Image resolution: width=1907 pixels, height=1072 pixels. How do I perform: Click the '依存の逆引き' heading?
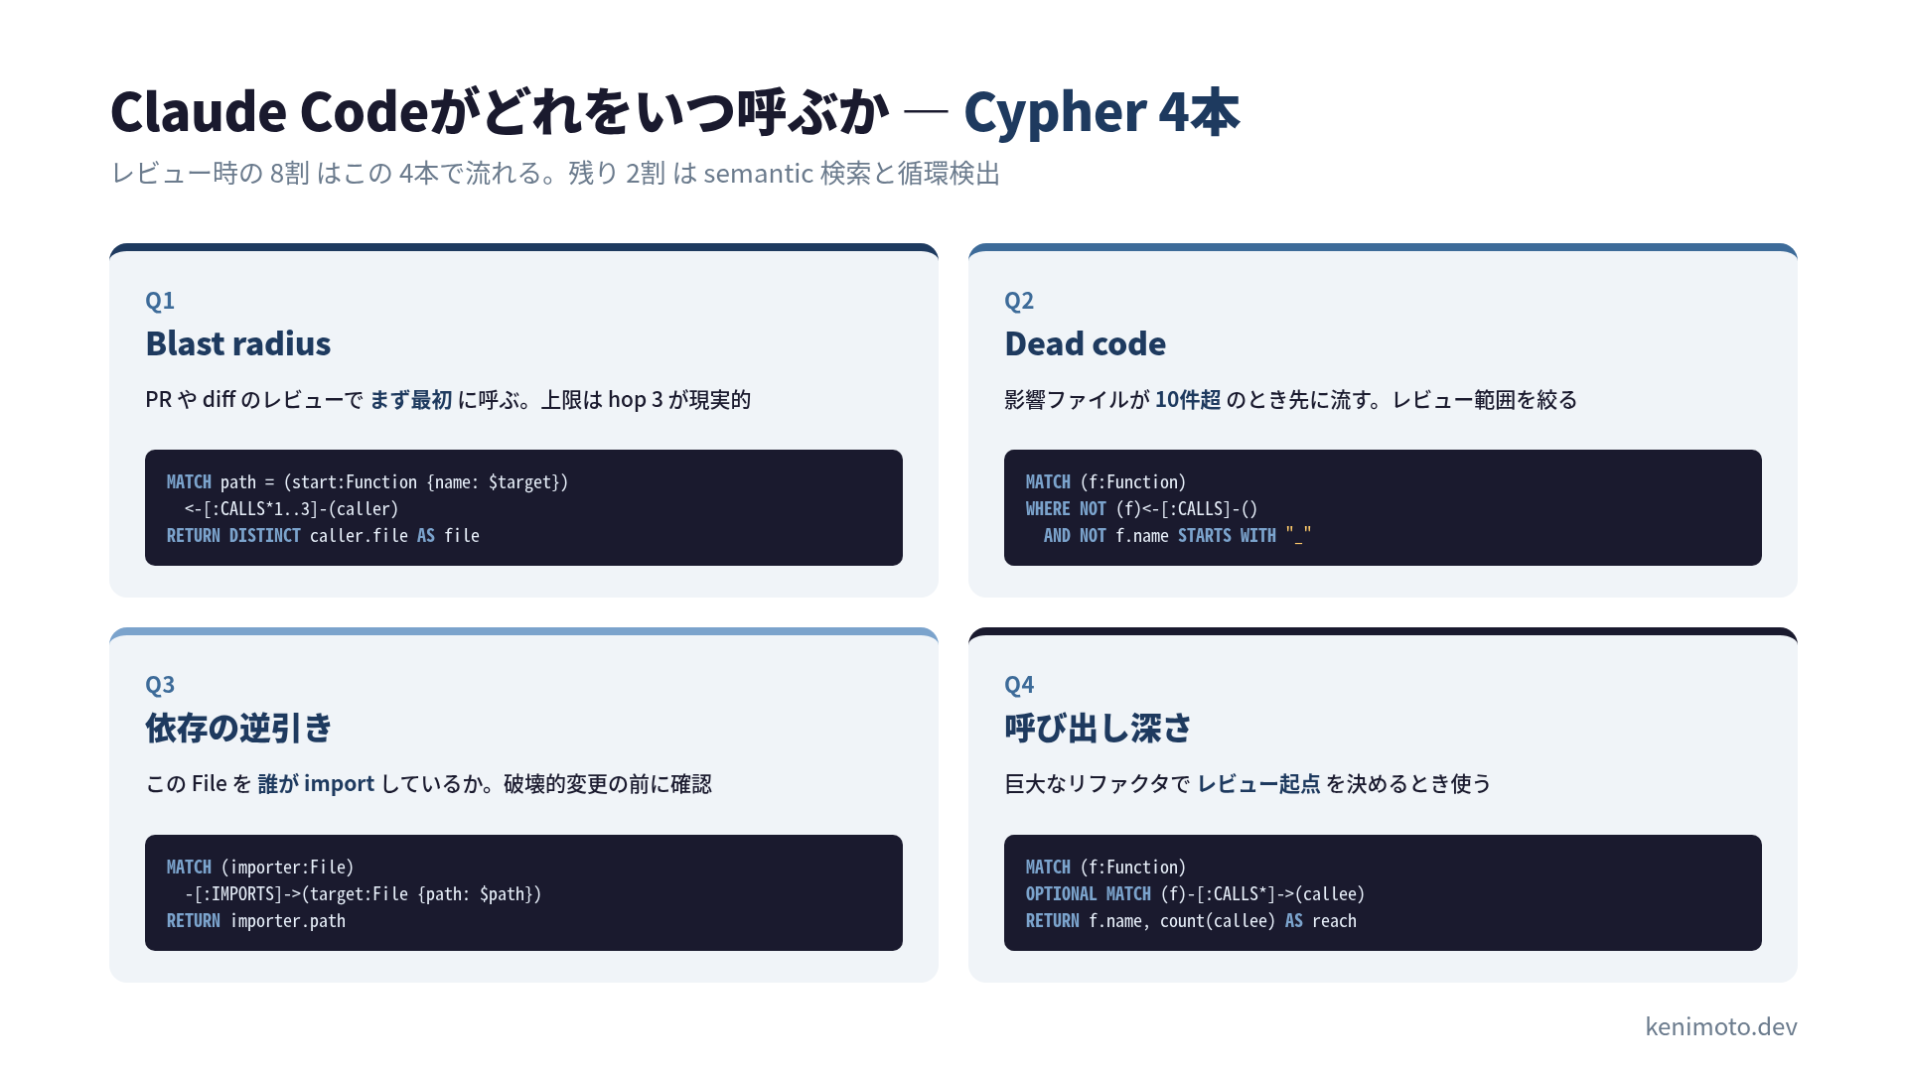[238, 728]
